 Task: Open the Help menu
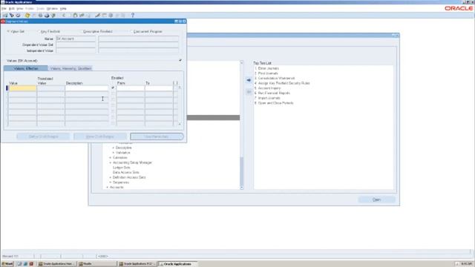(x=63, y=9)
